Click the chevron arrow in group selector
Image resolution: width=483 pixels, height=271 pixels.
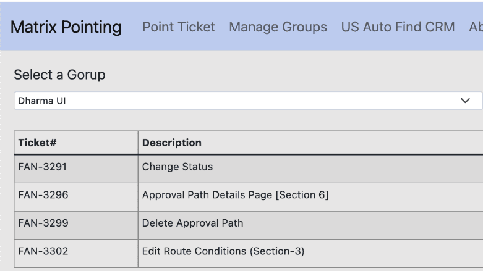pos(469,101)
